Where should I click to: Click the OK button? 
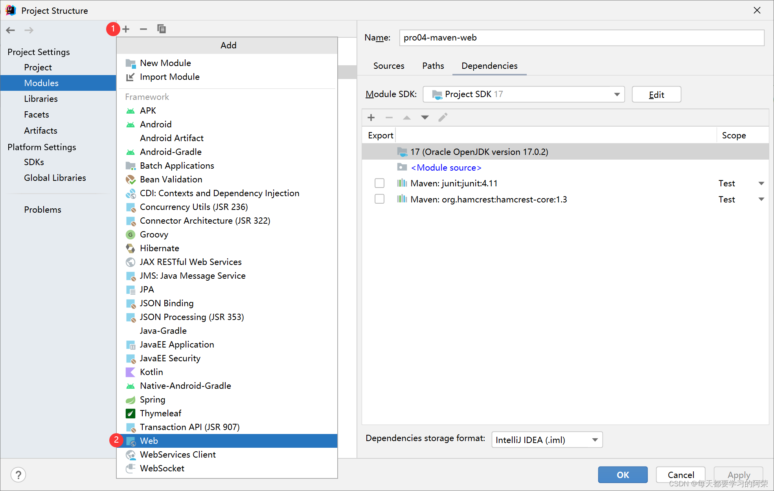click(x=623, y=474)
